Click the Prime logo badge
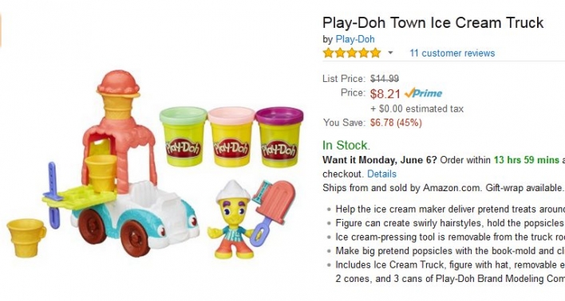565x301 pixels. coord(424,93)
